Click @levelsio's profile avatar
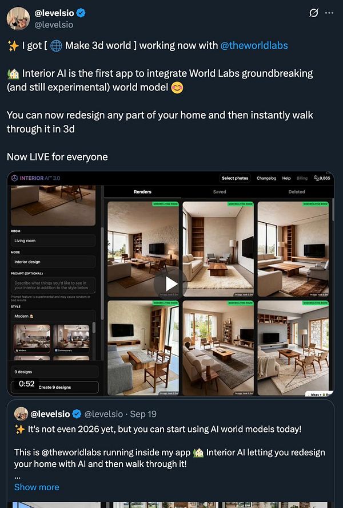The image size is (343, 508). [x=19, y=19]
